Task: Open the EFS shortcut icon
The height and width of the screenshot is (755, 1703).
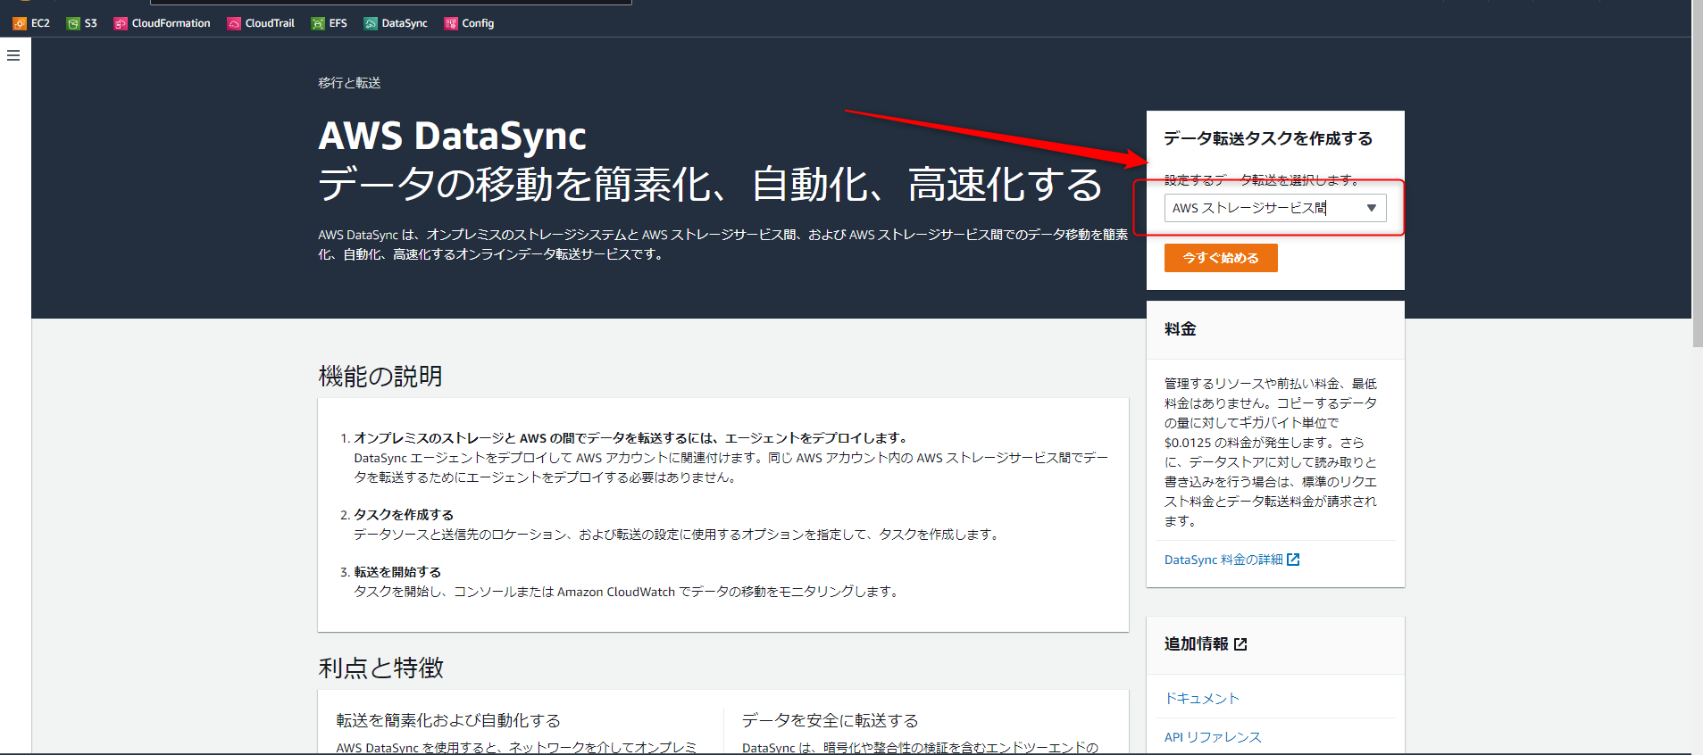Action: pyautogui.click(x=318, y=23)
